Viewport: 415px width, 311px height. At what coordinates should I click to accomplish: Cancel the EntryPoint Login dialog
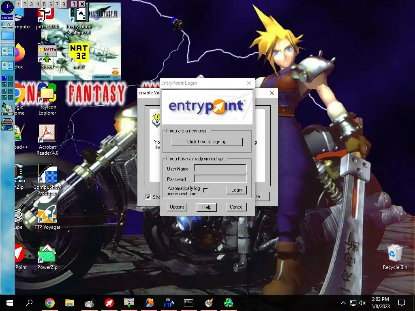point(236,207)
